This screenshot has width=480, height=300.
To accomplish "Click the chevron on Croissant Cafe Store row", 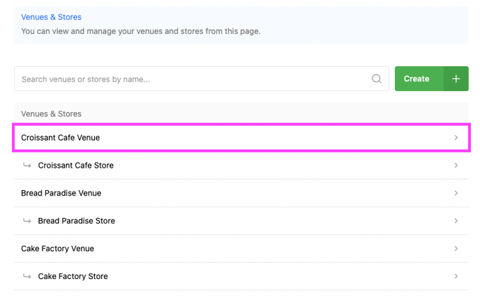I will click(456, 166).
